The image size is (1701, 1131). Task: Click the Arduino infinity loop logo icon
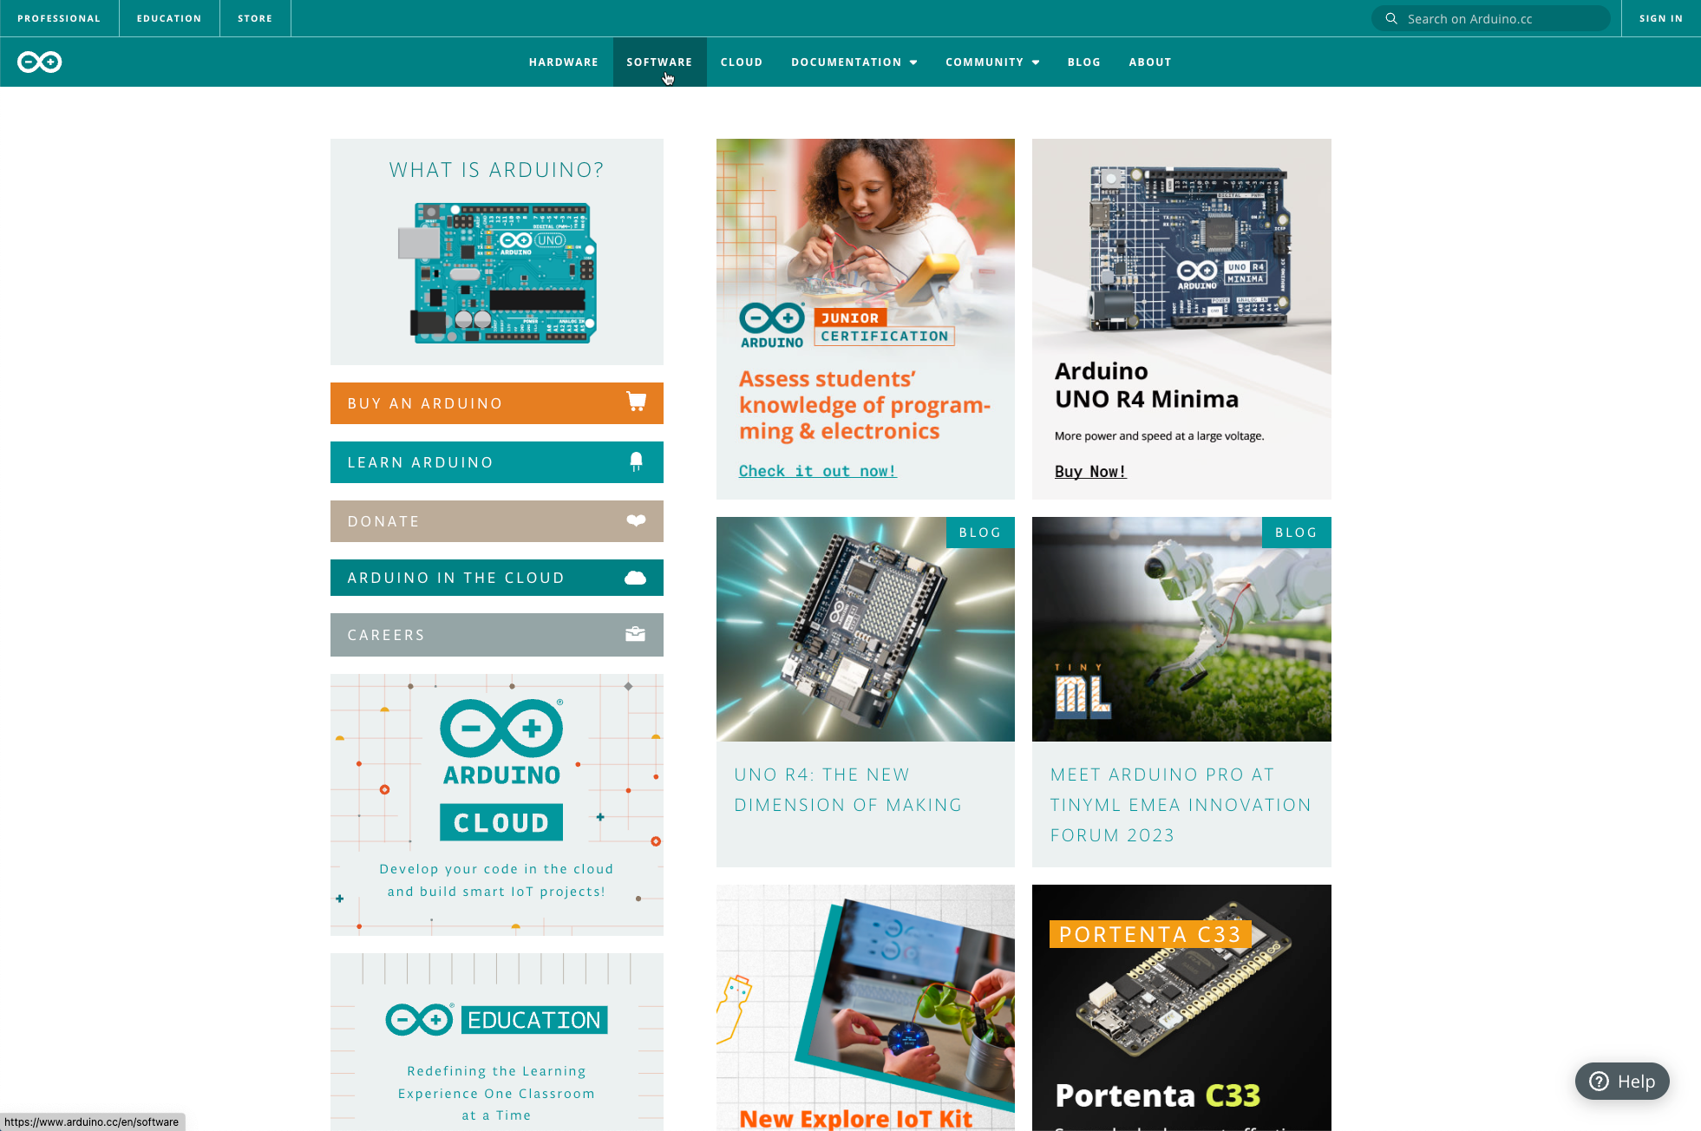click(39, 62)
